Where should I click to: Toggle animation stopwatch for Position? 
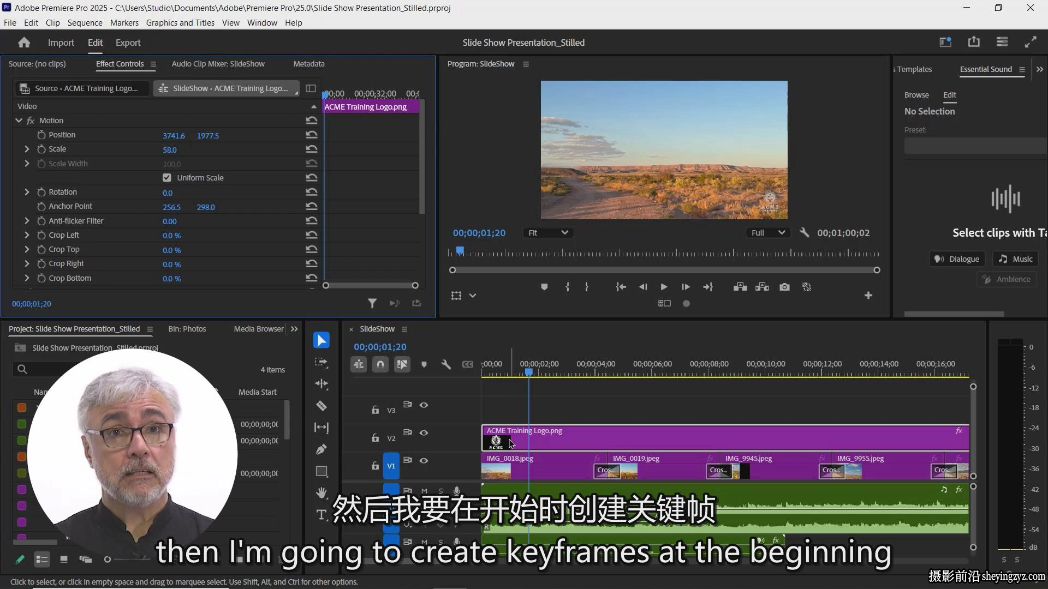(41, 135)
